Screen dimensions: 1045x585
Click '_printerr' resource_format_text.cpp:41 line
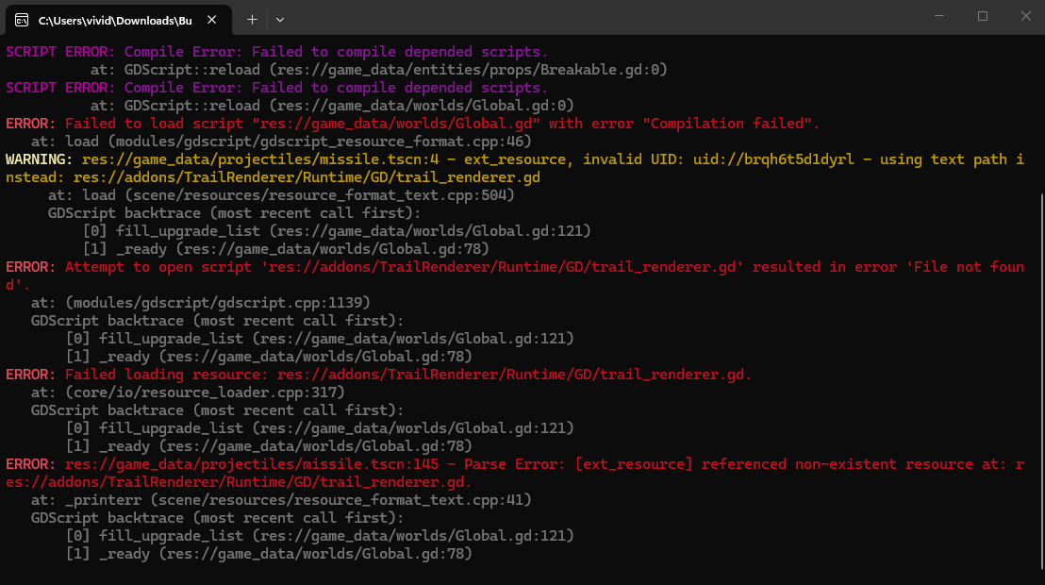tap(281, 500)
